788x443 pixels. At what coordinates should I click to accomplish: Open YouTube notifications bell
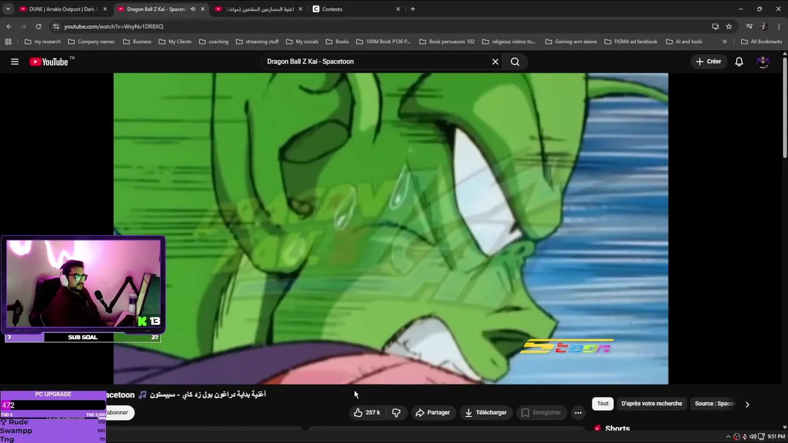point(739,62)
